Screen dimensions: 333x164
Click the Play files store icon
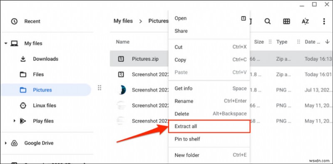tap(23, 121)
